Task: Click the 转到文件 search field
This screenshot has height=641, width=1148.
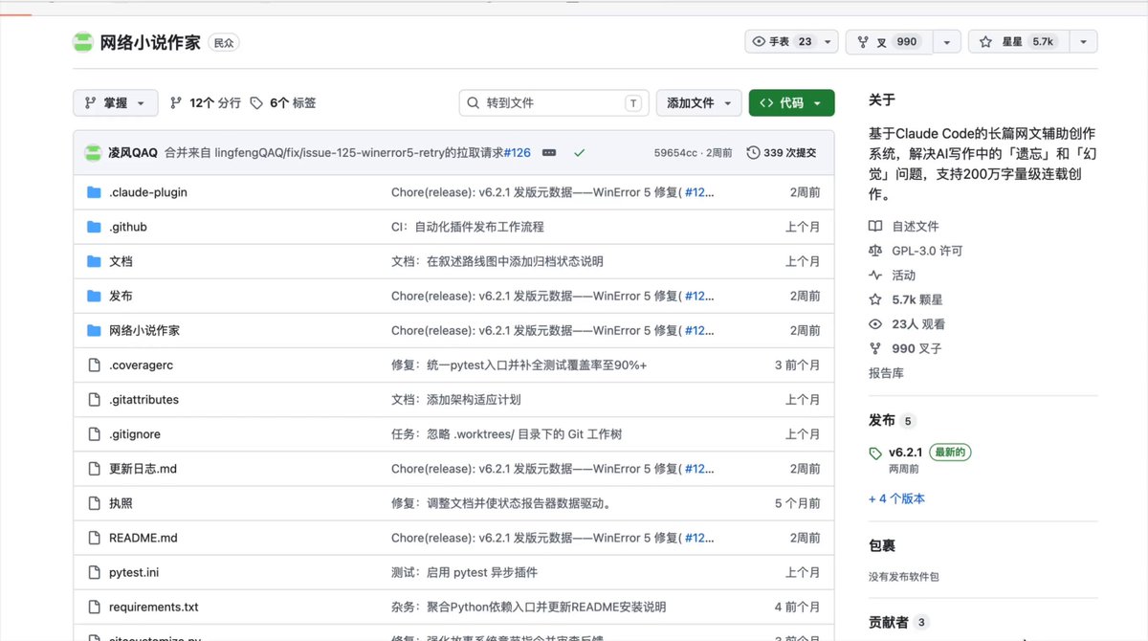Action: [554, 102]
